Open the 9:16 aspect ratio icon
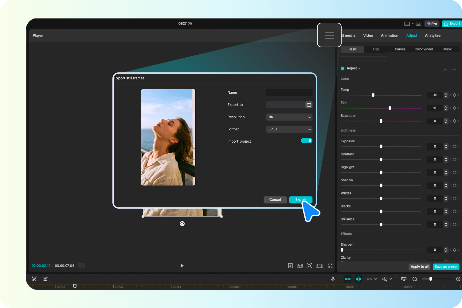This screenshot has height=308, width=462. (x=319, y=266)
